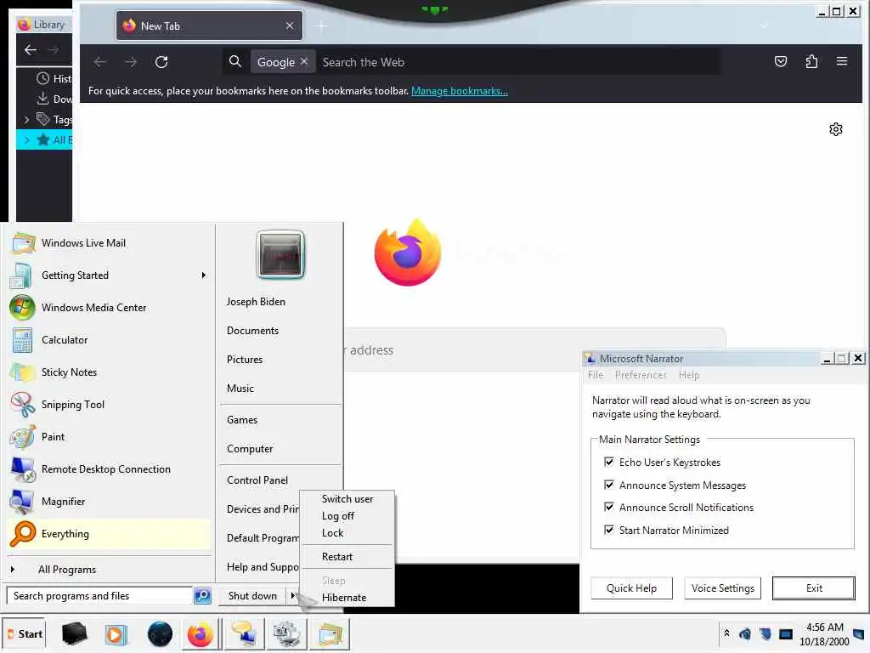Click the Start button
The width and height of the screenshot is (870, 653).
[24, 633]
